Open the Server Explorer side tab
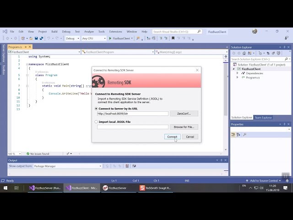This screenshot has height=220, width=293. click(3, 53)
